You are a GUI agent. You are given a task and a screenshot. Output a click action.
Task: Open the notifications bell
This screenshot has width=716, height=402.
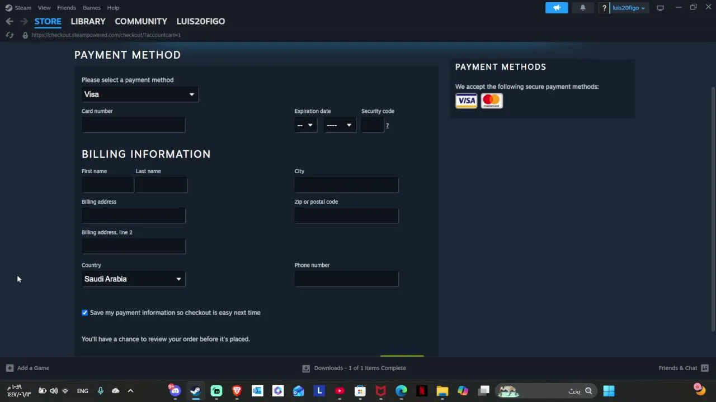(x=583, y=8)
